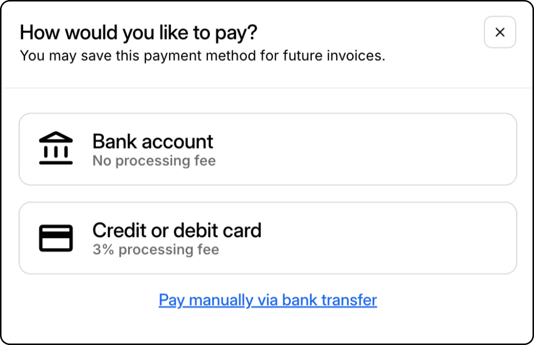Click the 'How would you like to pay?' heading
Image resolution: width=534 pixels, height=345 pixels.
pos(138,33)
